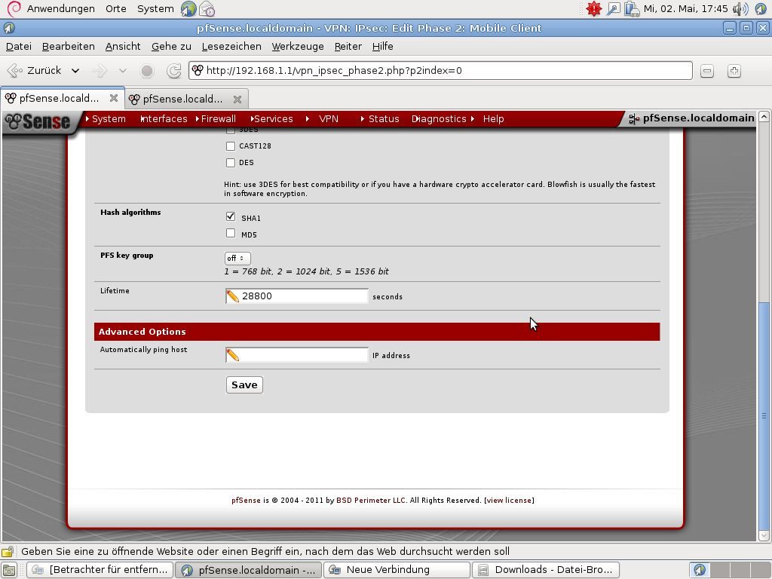This screenshot has height=579, width=772.
Task: Open the BSD Perimeter LLC link
Action: coord(371,501)
